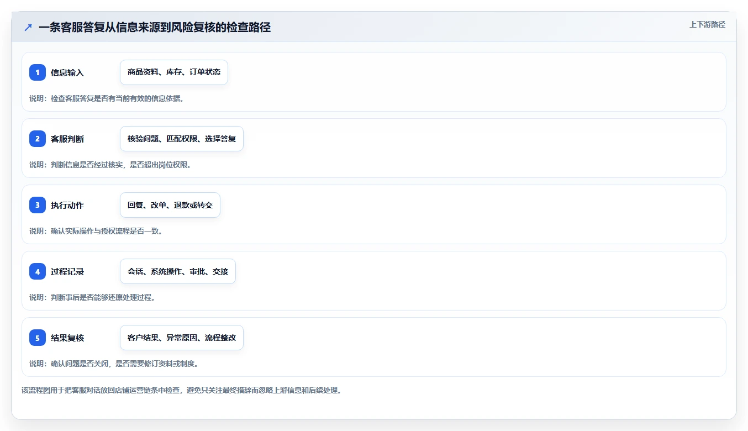Select the 执行动作 step title
Viewport: 748px width, 431px height.
point(67,205)
